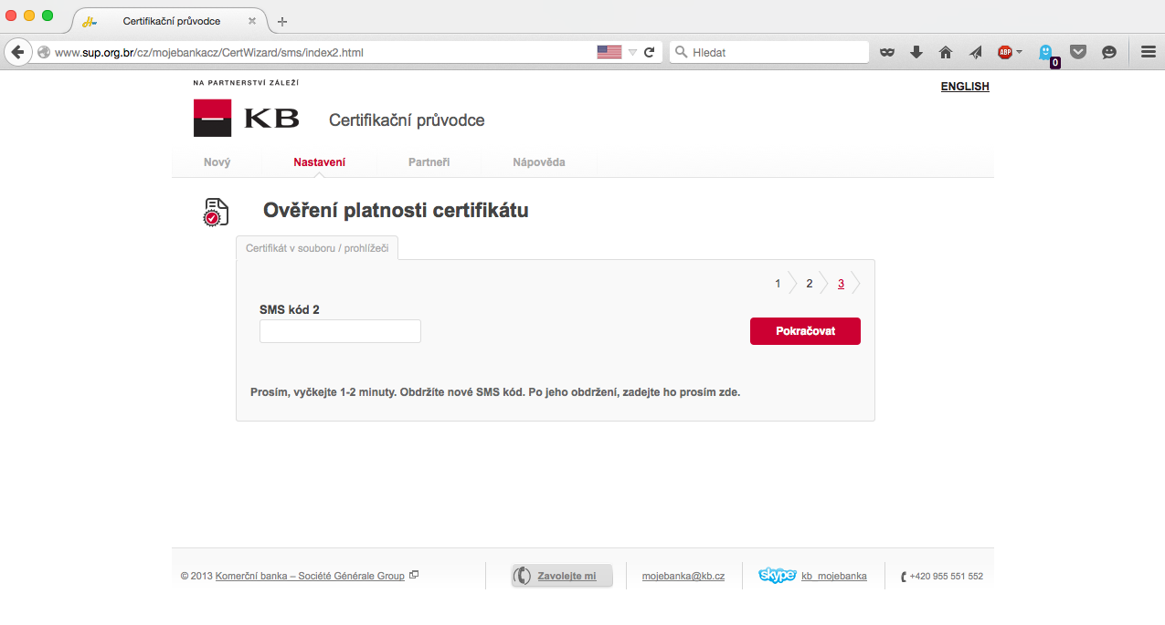Screen dimensions: 1165x625
Task: Go to wizard step 3 link
Action: [841, 284]
